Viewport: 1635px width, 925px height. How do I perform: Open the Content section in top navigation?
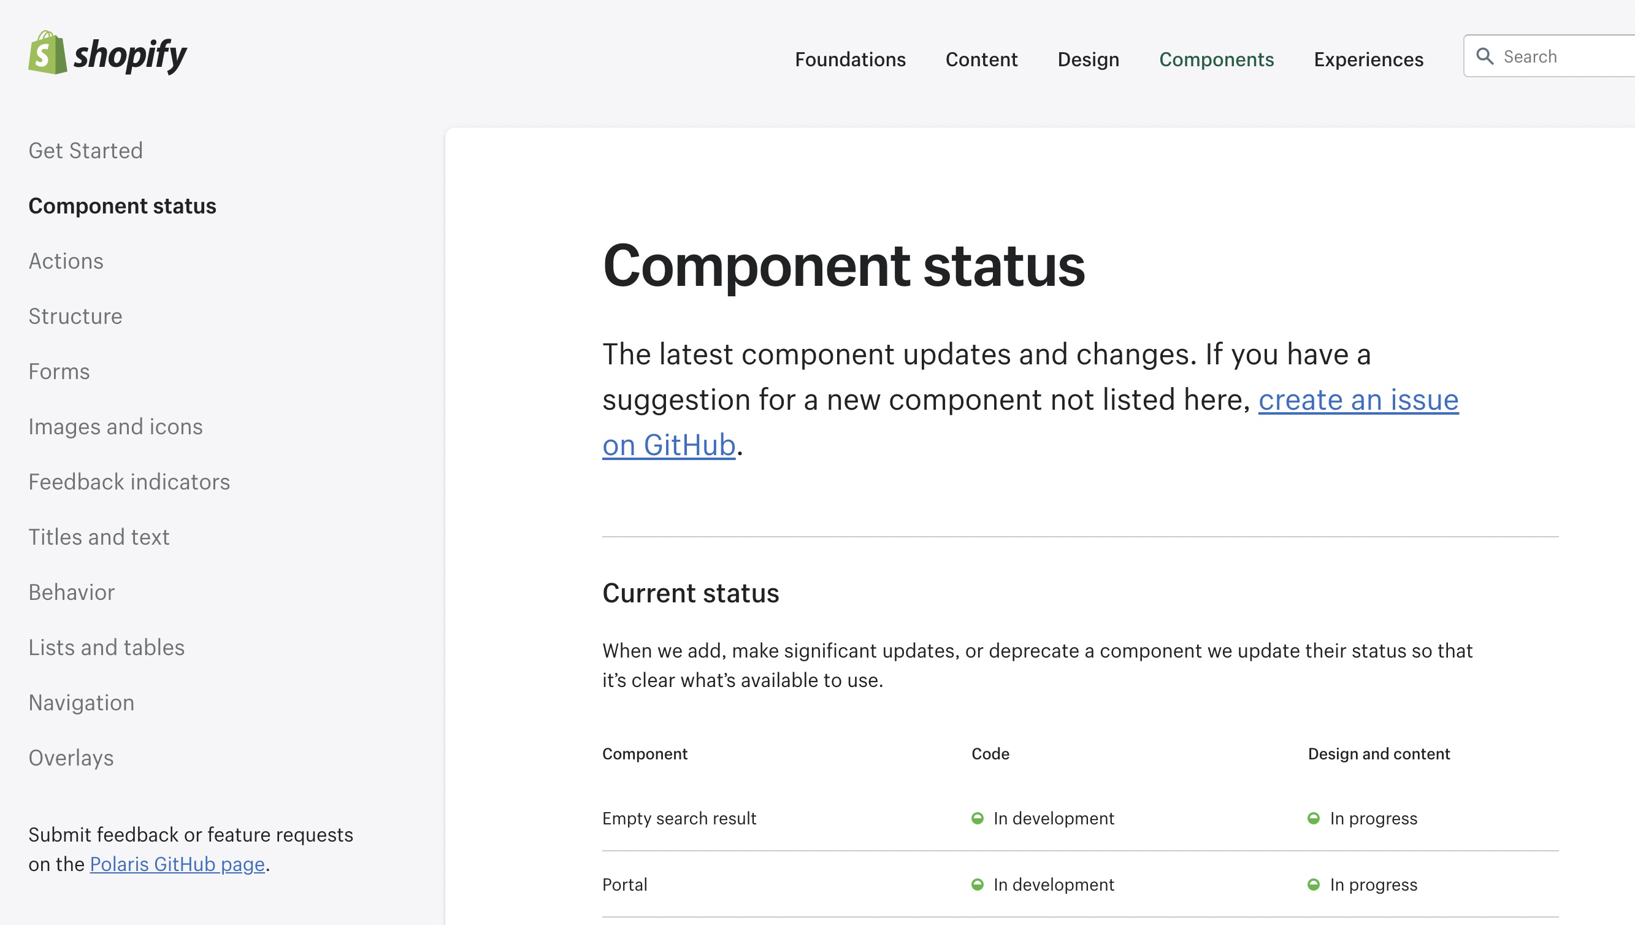(x=981, y=59)
